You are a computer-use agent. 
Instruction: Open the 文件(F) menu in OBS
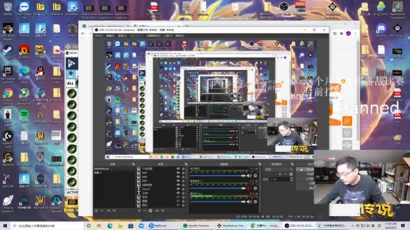pos(98,36)
